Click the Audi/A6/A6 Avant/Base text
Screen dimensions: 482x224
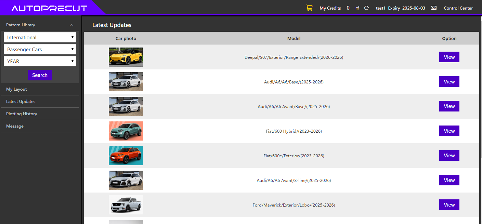[294, 107]
